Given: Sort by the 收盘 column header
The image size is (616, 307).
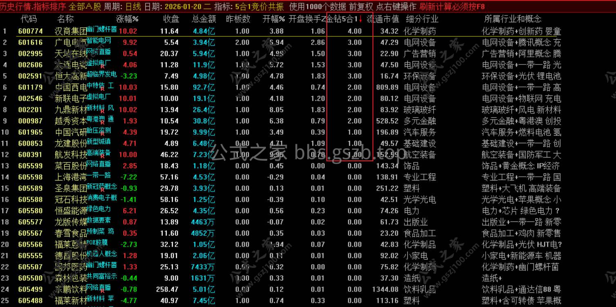Looking at the screenshot, I should click(x=171, y=19).
